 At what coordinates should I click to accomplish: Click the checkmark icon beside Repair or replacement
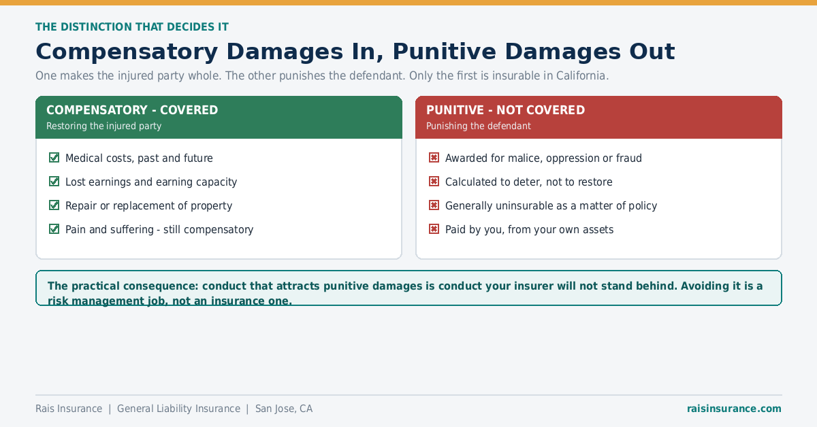point(54,205)
